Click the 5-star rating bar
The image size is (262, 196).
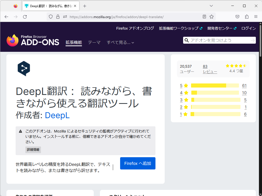pyautogui.click(x=215, y=85)
